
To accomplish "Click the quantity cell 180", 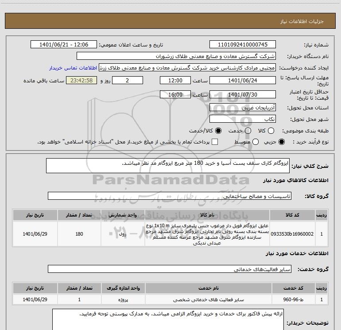I will 79,234.
